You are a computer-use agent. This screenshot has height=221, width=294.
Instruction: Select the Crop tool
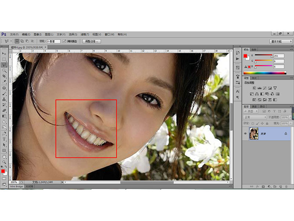(x=4, y=76)
